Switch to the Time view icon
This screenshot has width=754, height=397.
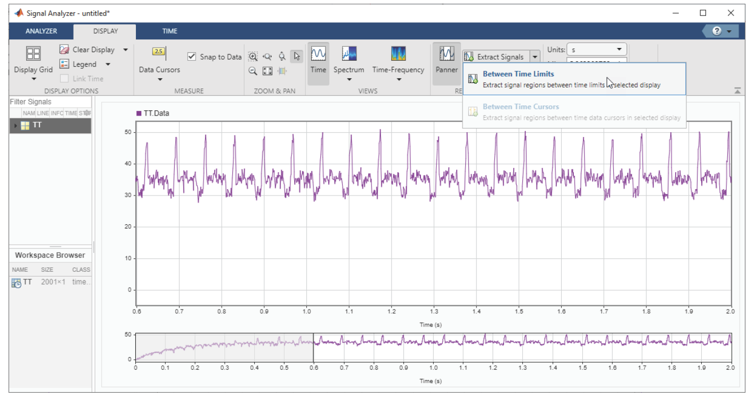pos(318,54)
